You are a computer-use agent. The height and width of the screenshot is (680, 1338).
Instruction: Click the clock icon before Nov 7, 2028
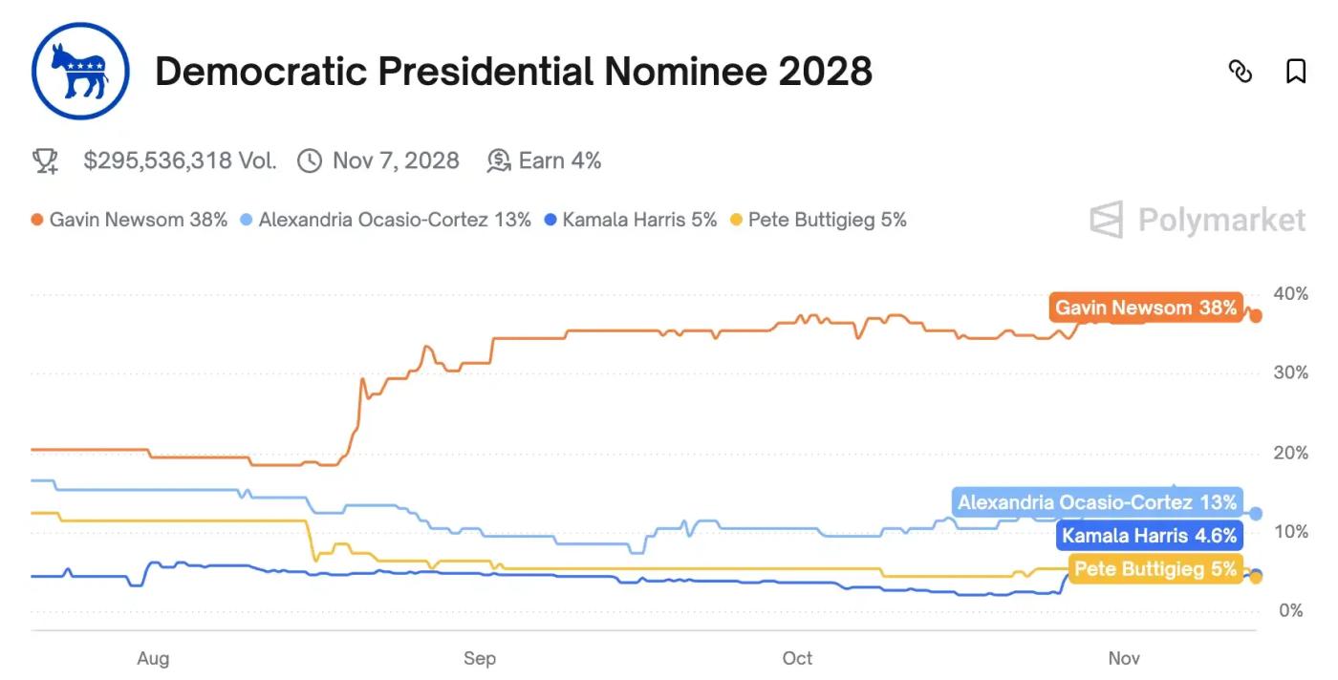310,160
